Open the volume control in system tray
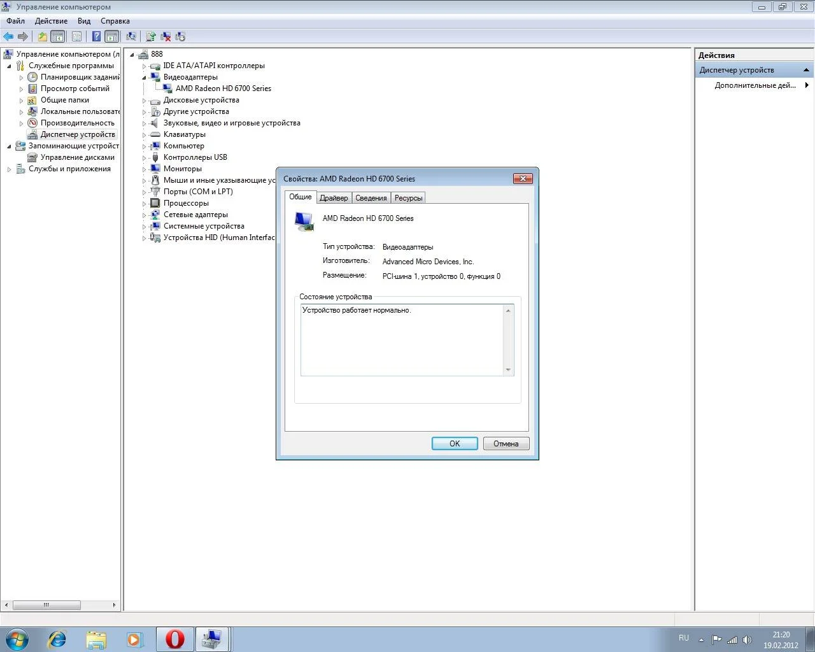The height and width of the screenshot is (652, 815). [747, 640]
